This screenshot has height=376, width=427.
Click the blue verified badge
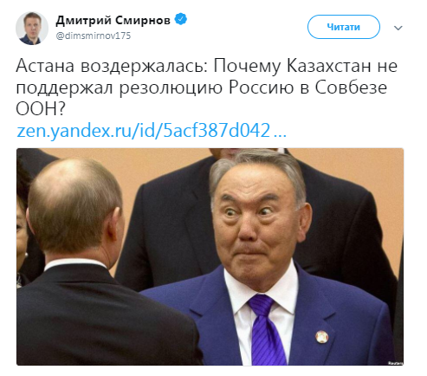[181, 20]
